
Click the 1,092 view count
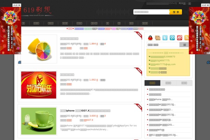pyautogui.click(x=93, y=80)
